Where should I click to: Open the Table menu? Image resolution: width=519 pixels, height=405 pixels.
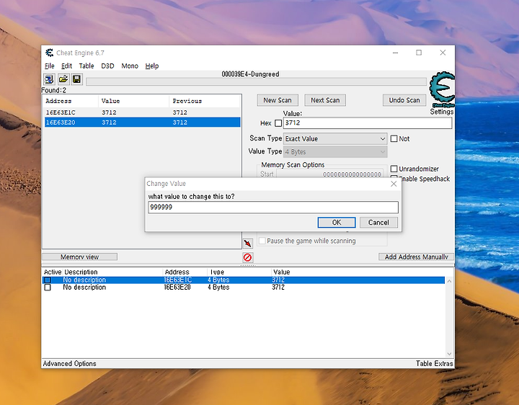pos(86,66)
